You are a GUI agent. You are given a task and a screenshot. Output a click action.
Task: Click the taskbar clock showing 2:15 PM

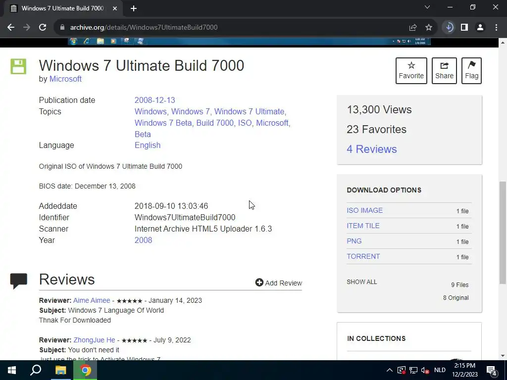[x=464, y=370]
